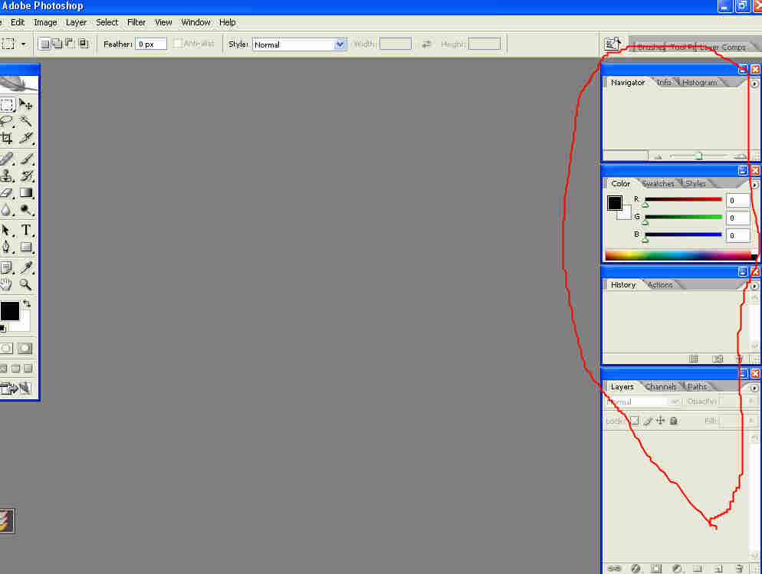Toggle the File Browser icon
762x574 pixels.
click(613, 44)
